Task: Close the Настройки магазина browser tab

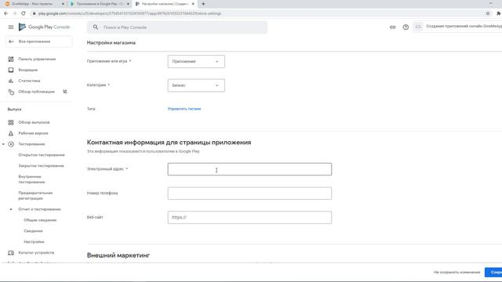Action: click(x=193, y=4)
